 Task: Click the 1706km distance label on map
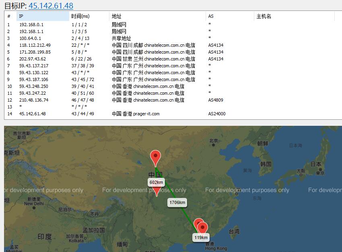[x=177, y=202]
